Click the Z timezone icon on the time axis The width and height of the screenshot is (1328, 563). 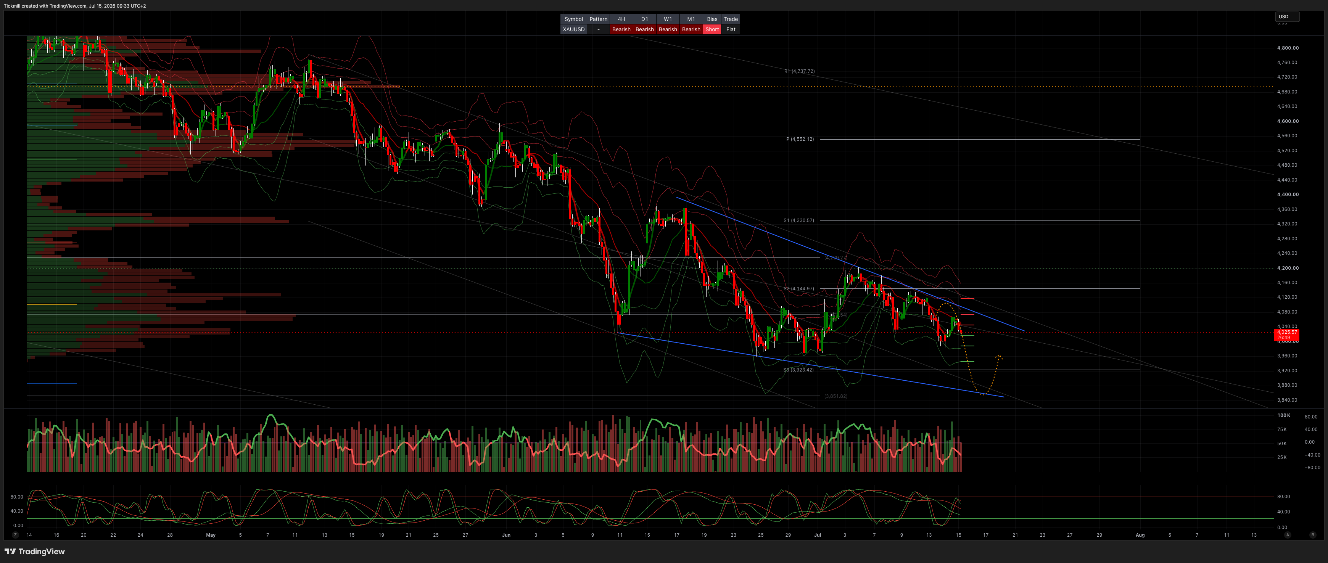[16, 535]
